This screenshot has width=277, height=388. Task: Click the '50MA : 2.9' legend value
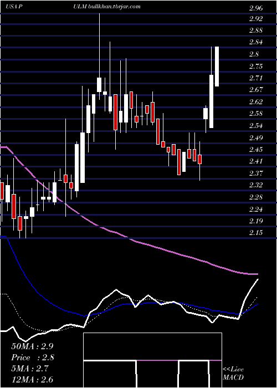coord(32,346)
